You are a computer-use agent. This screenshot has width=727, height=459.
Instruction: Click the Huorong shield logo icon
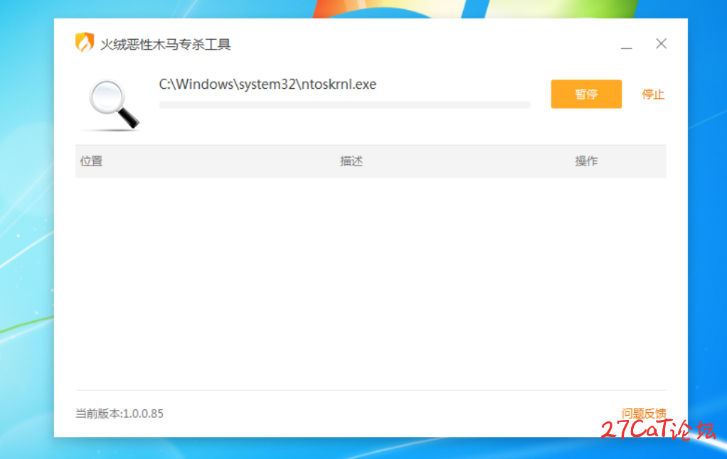[x=85, y=43]
